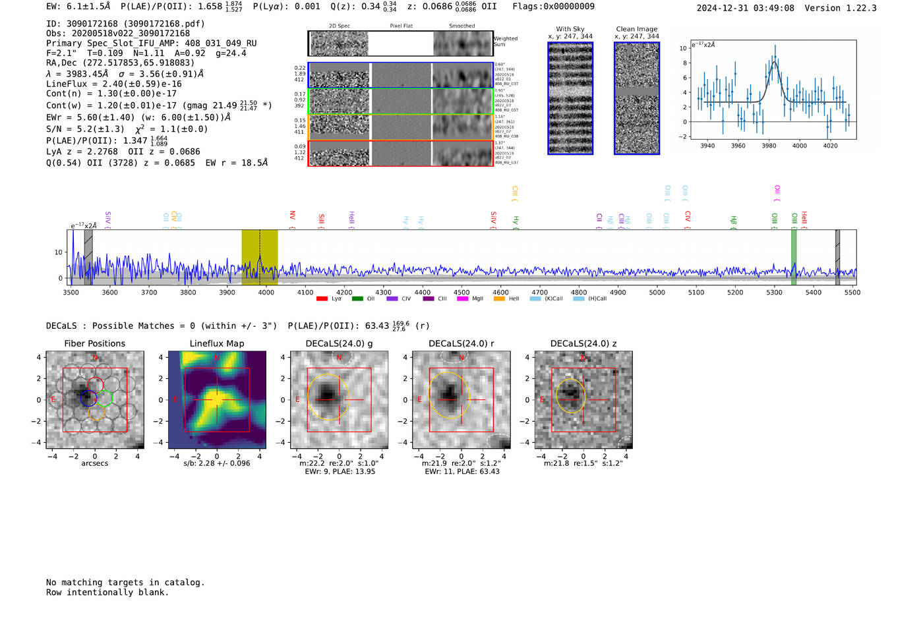Select the 'Obs: 20200518v022_3090172168' line

point(118,34)
